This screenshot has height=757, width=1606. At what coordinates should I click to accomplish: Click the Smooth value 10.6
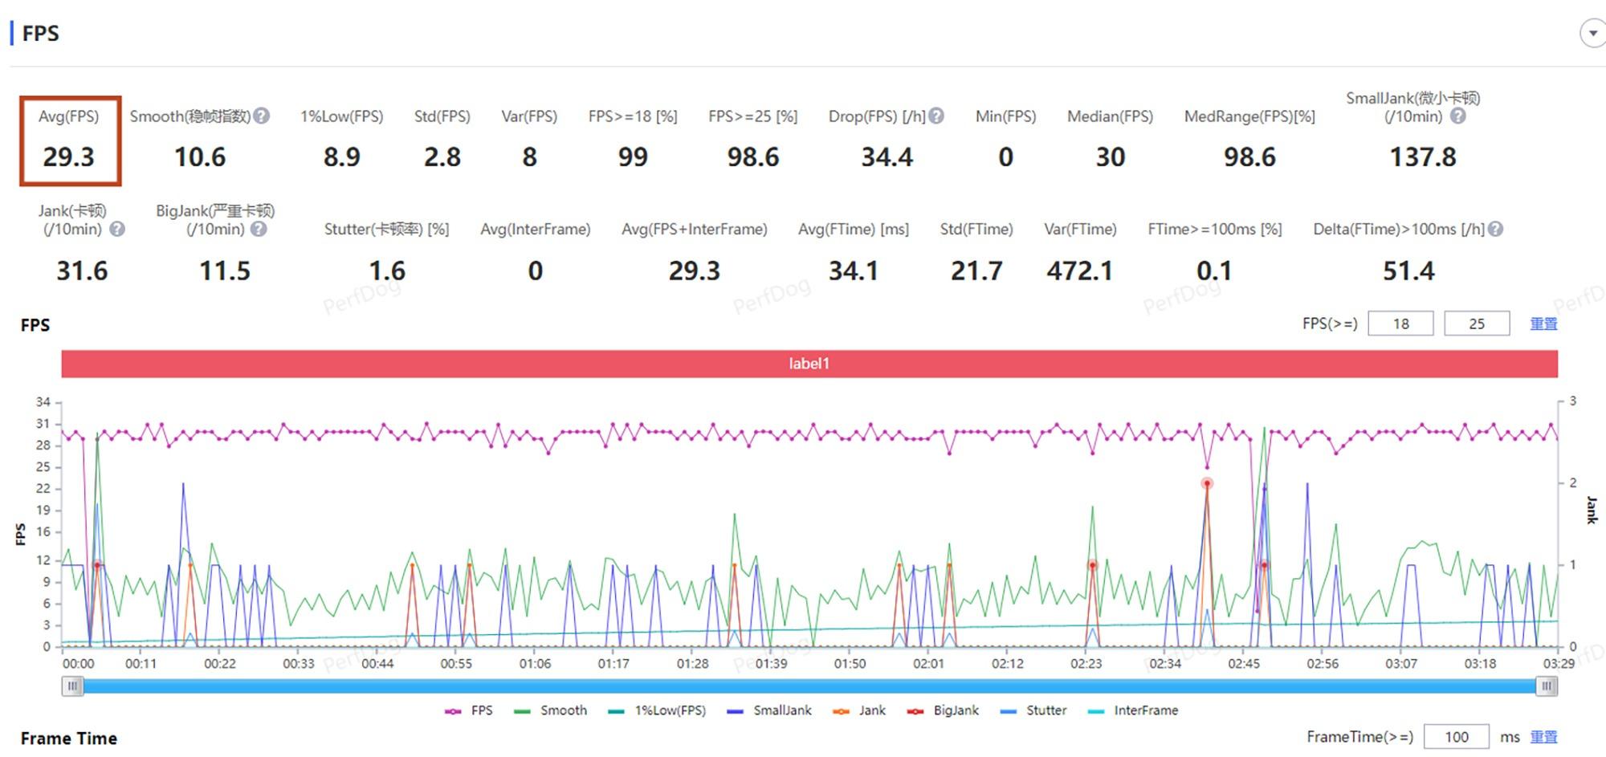[x=200, y=157]
